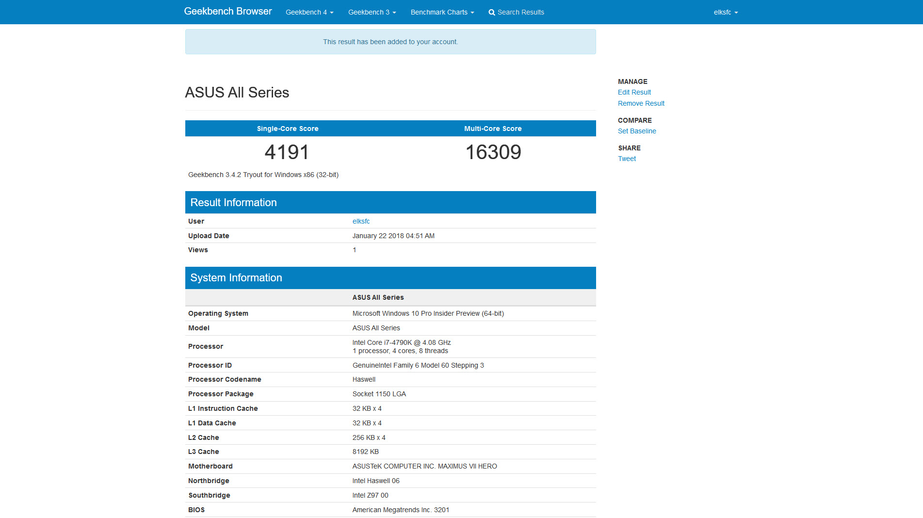Click the System Information section header
Screen dimensions: 923x518
coord(390,278)
